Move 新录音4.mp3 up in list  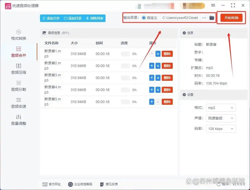point(152,90)
